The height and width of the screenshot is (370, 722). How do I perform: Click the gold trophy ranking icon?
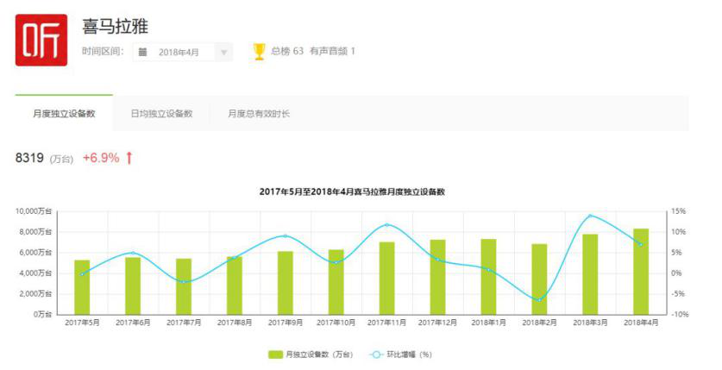point(260,51)
